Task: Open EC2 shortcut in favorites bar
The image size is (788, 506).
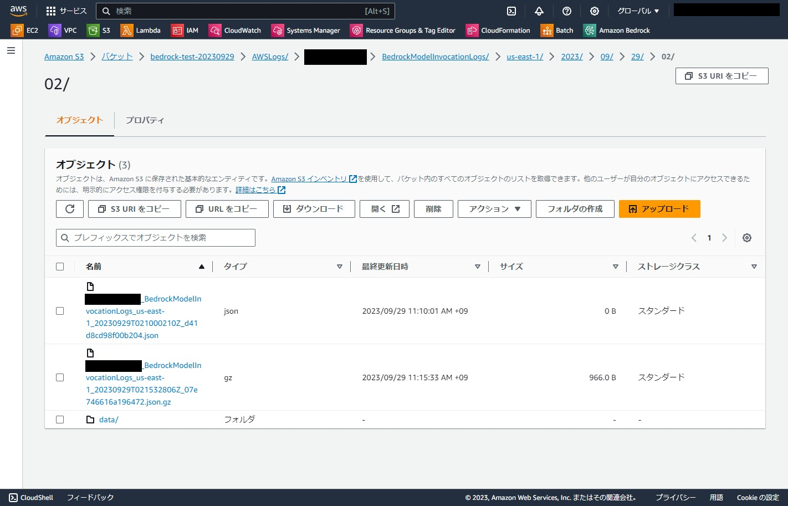Action: (25, 30)
